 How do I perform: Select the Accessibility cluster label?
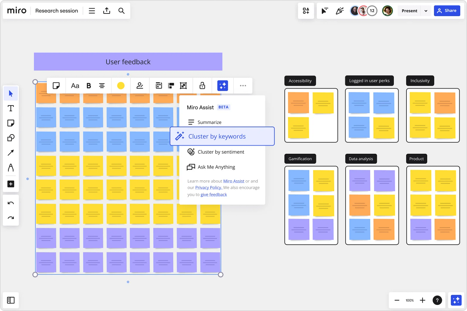pyautogui.click(x=300, y=81)
